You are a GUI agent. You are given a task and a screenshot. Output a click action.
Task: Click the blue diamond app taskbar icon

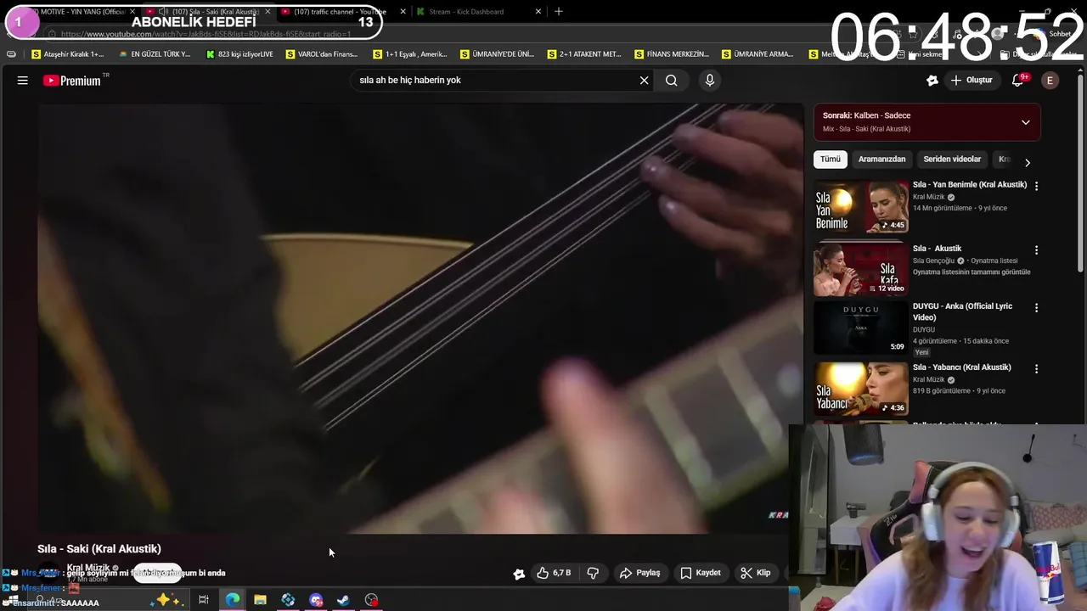tap(288, 600)
